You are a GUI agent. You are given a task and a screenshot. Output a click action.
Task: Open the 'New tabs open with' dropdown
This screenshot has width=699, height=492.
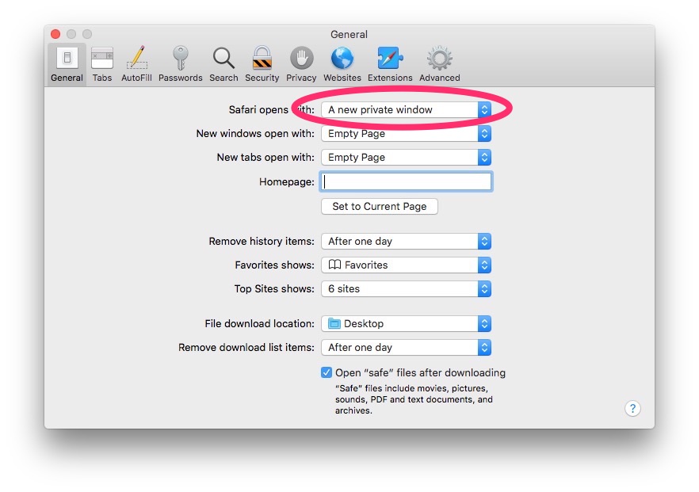tap(406, 158)
